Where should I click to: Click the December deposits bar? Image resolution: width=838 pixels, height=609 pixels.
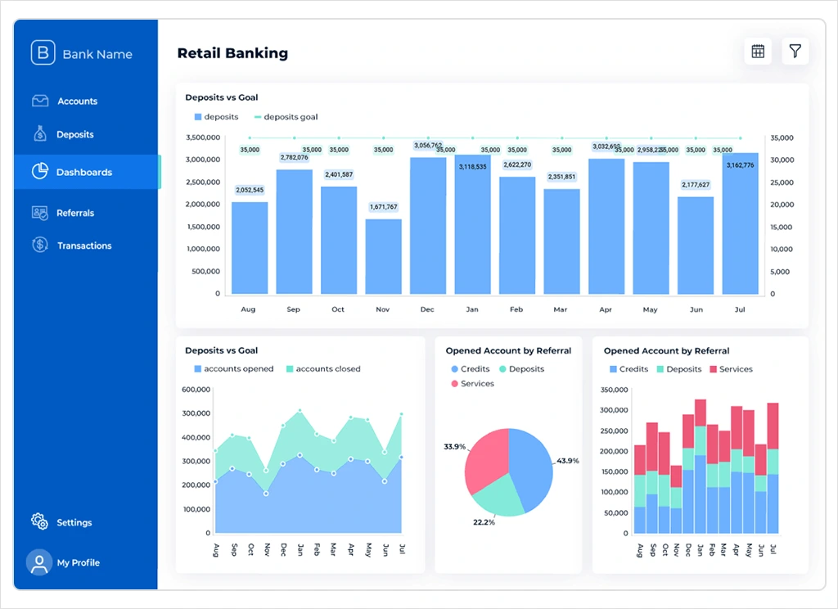[x=428, y=225]
